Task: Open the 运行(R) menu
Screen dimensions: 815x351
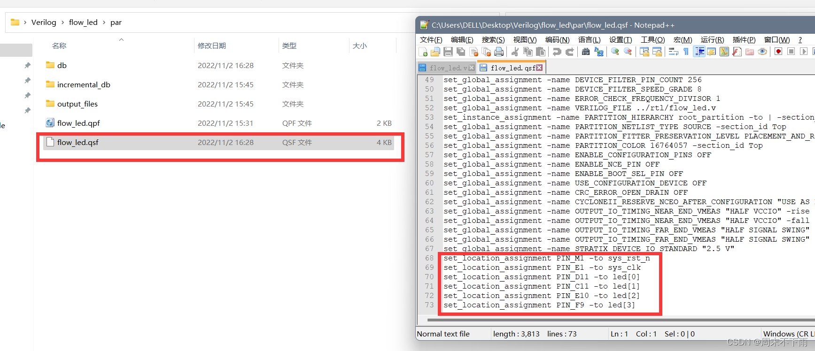Action: 712,40
